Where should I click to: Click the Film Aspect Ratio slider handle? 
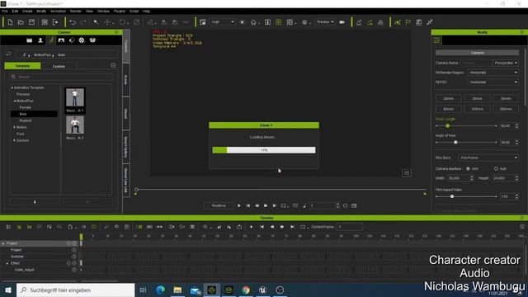pyautogui.click(x=452, y=196)
